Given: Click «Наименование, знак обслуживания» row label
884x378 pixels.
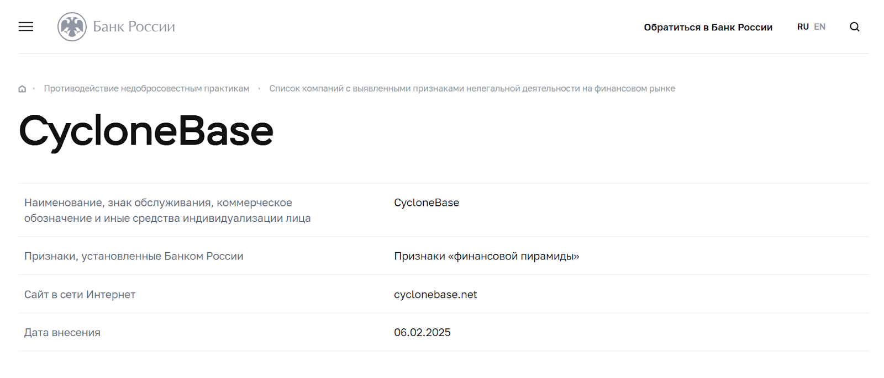Looking at the screenshot, I should click(x=167, y=210).
